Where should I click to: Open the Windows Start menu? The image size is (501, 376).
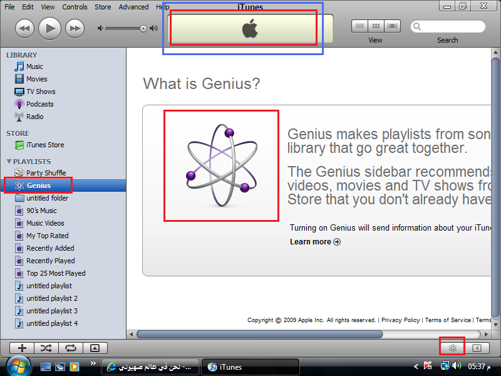coord(18,367)
